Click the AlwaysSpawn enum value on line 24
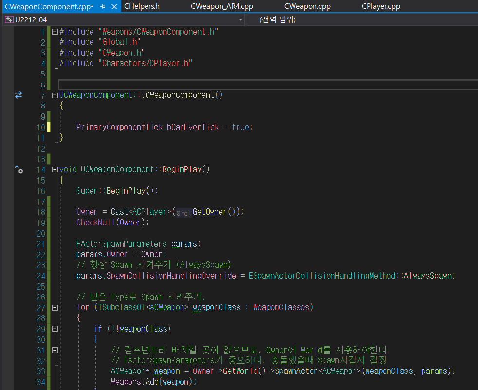 pos(427,276)
